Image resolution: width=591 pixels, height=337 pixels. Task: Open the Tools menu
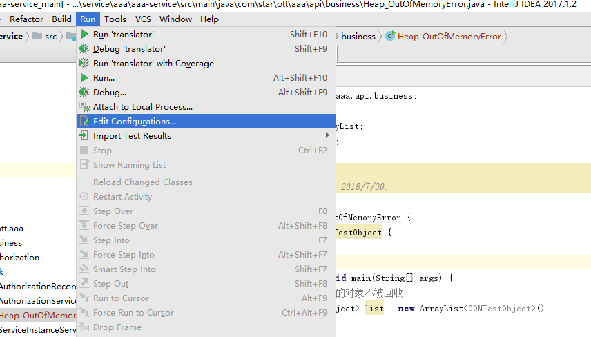(x=115, y=19)
